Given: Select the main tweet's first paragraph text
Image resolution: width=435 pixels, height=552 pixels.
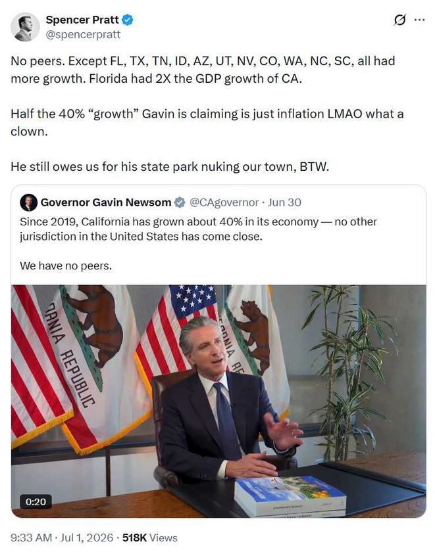Looking at the screenshot, I should tap(203, 70).
